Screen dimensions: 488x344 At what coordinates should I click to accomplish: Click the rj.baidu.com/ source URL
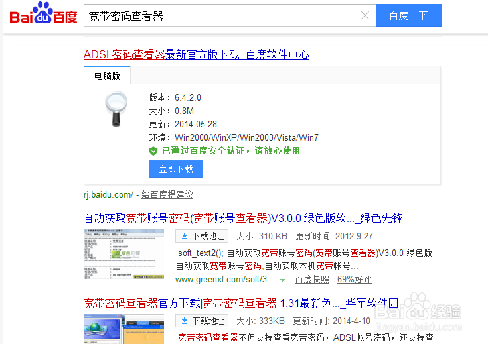(x=108, y=194)
